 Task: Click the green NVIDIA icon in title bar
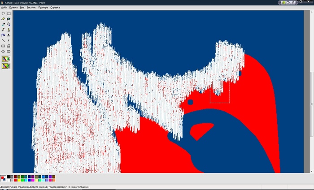283,3
